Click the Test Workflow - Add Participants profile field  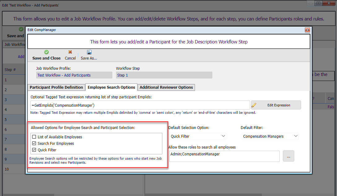coord(74,75)
